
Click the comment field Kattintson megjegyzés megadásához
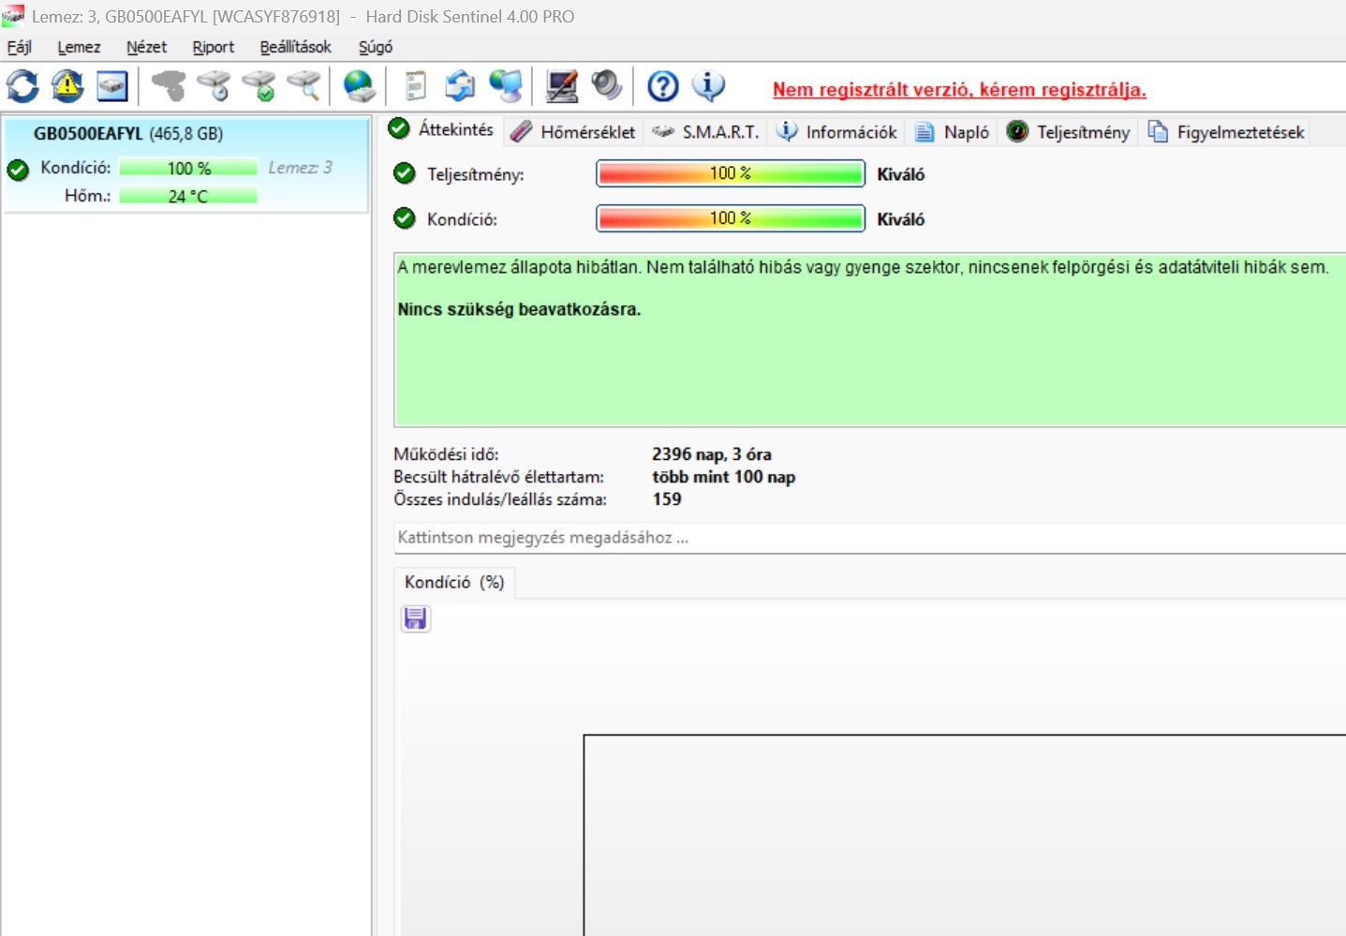pos(869,538)
